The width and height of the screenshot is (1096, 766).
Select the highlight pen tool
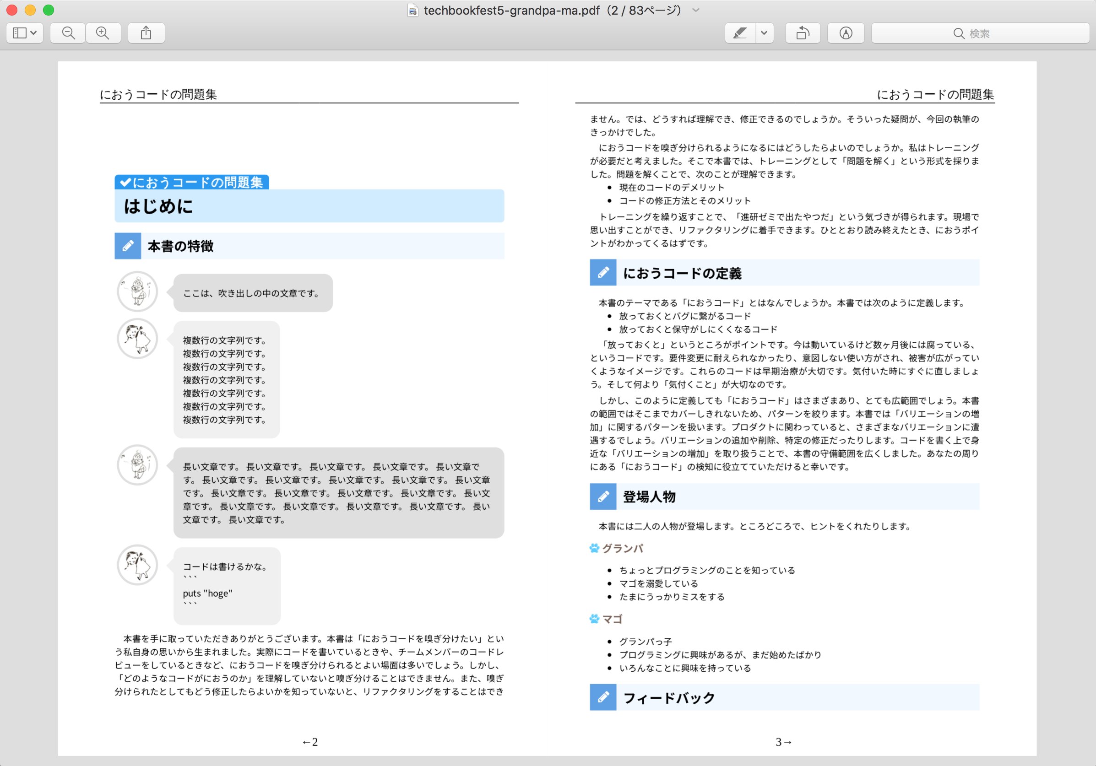tap(740, 33)
